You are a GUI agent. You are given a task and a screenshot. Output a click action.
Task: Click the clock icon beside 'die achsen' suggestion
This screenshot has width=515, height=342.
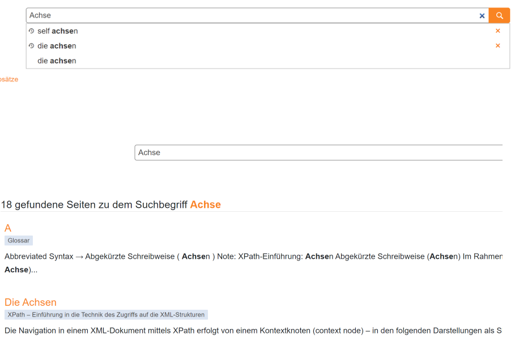pyautogui.click(x=32, y=45)
